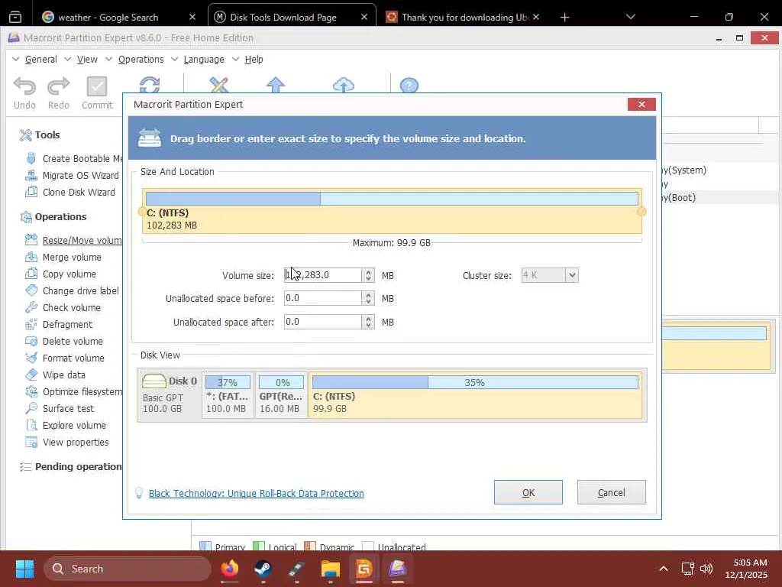Viewport: 782px width, 587px height.
Task: Open the Operations menu
Action: point(141,60)
